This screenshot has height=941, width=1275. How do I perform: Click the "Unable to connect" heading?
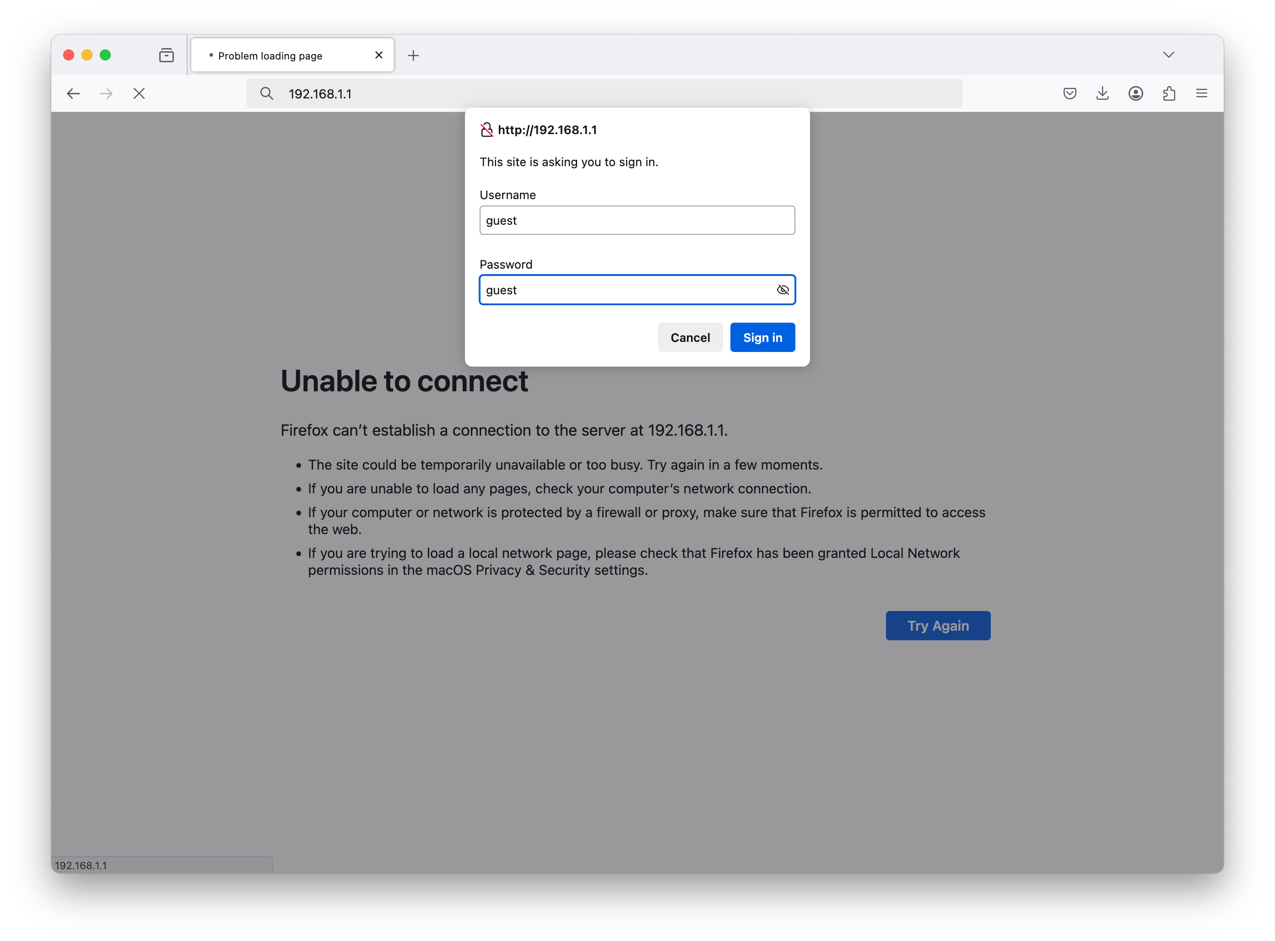(x=404, y=381)
